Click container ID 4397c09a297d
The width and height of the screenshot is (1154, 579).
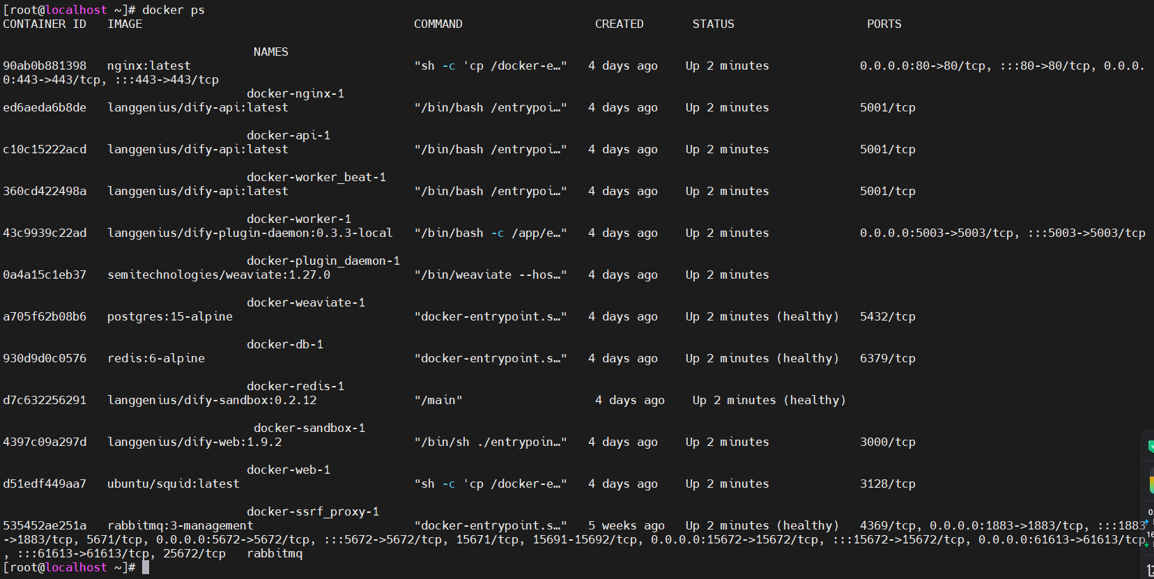coord(45,442)
